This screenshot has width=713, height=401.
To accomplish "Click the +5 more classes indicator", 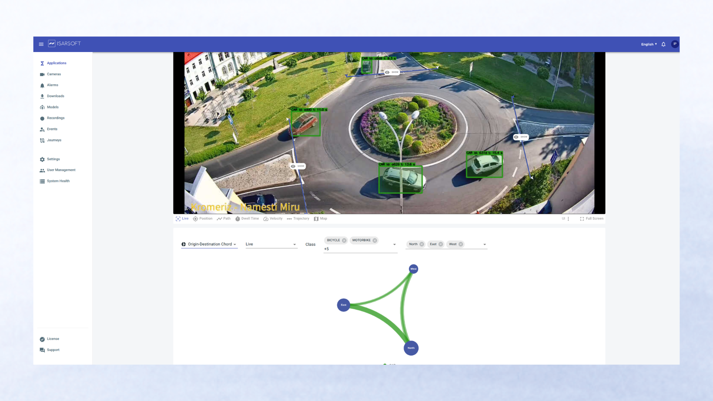I will 326,249.
